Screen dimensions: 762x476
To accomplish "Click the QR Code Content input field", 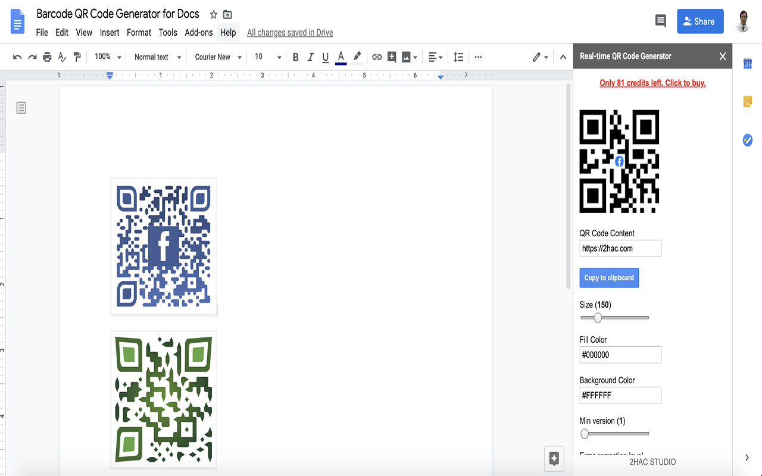I will coord(620,249).
